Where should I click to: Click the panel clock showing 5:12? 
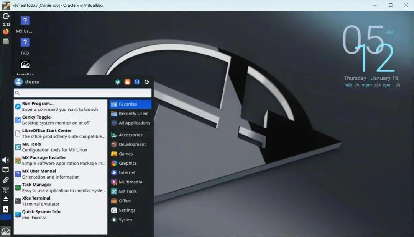7,24
